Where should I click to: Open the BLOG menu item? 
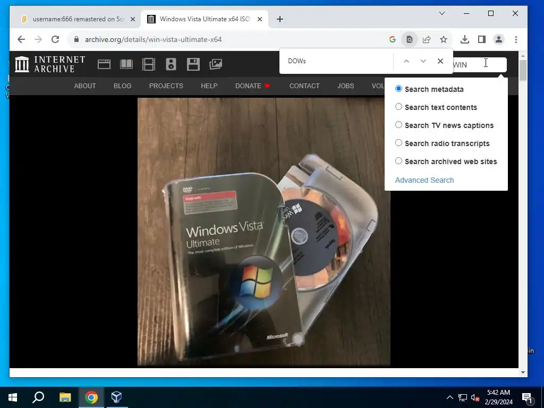pos(123,86)
